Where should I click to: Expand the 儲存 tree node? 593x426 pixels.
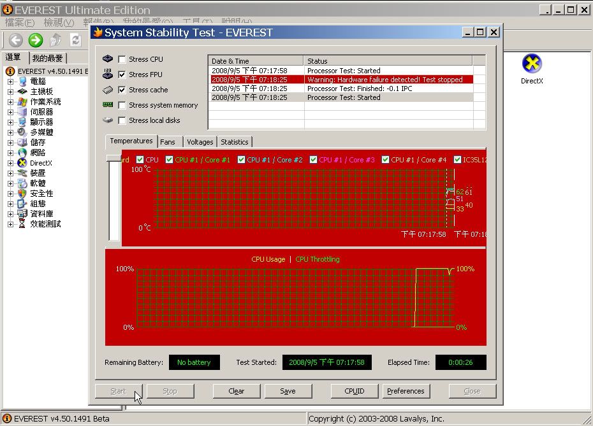point(11,143)
